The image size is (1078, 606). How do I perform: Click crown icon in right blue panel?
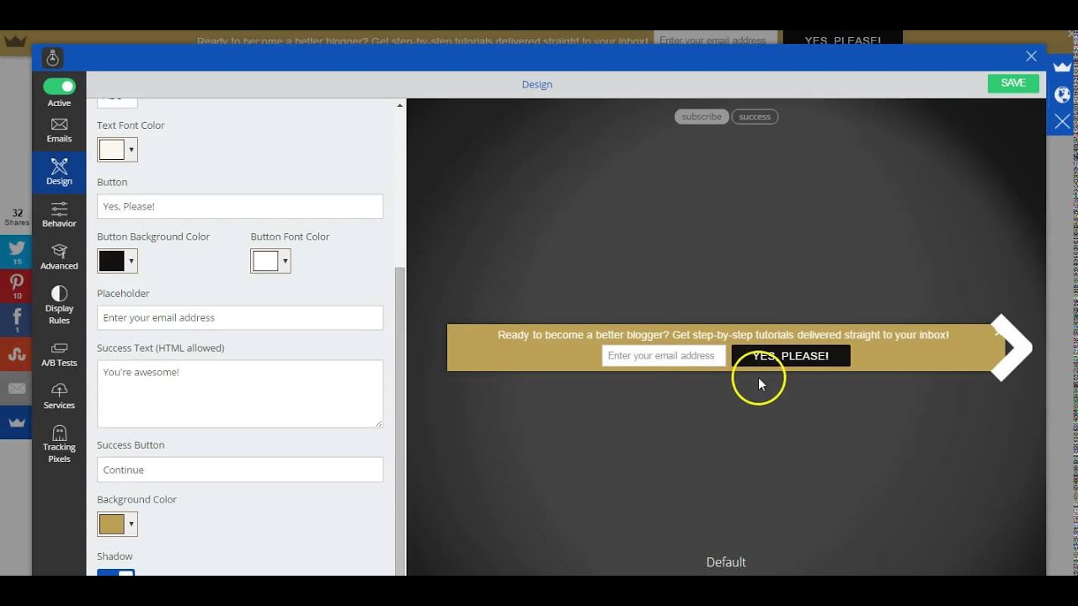click(x=1062, y=67)
